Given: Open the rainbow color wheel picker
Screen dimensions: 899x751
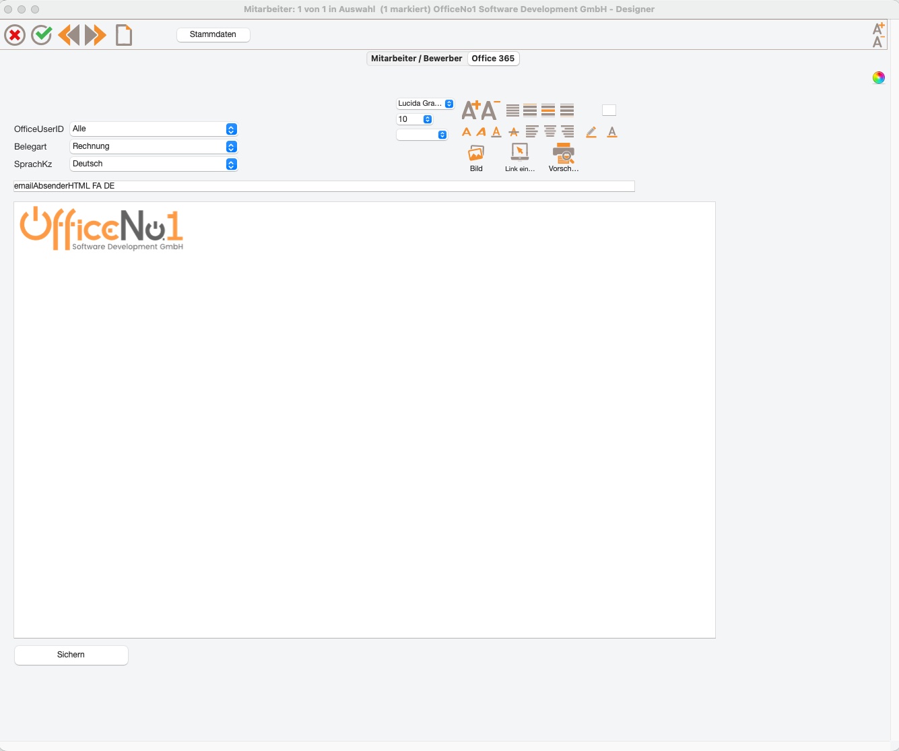Looking at the screenshot, I should [879, 77].
